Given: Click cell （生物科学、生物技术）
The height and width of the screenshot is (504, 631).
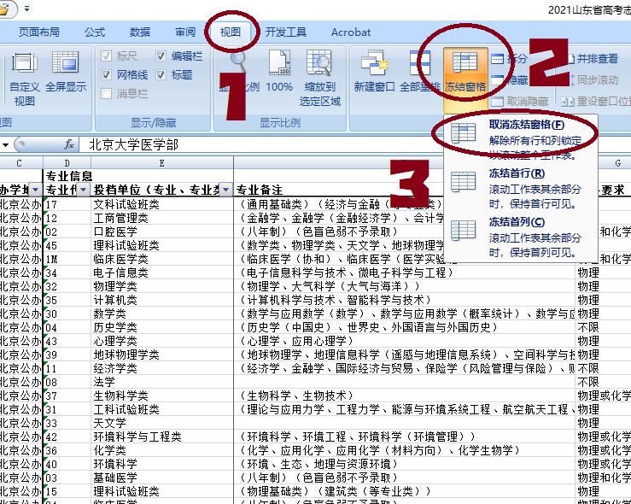Looking at the screenshot, I should pyautogui.click(x=404, y=396).
